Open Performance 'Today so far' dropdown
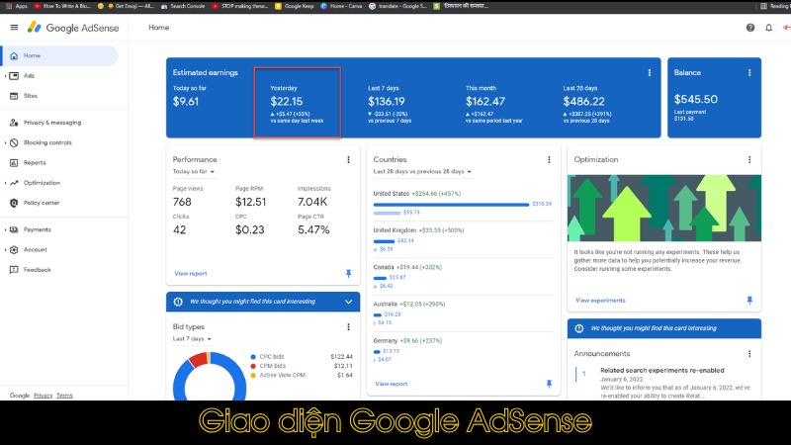This screenshot has height=445, width=791. tap(194, 171)
